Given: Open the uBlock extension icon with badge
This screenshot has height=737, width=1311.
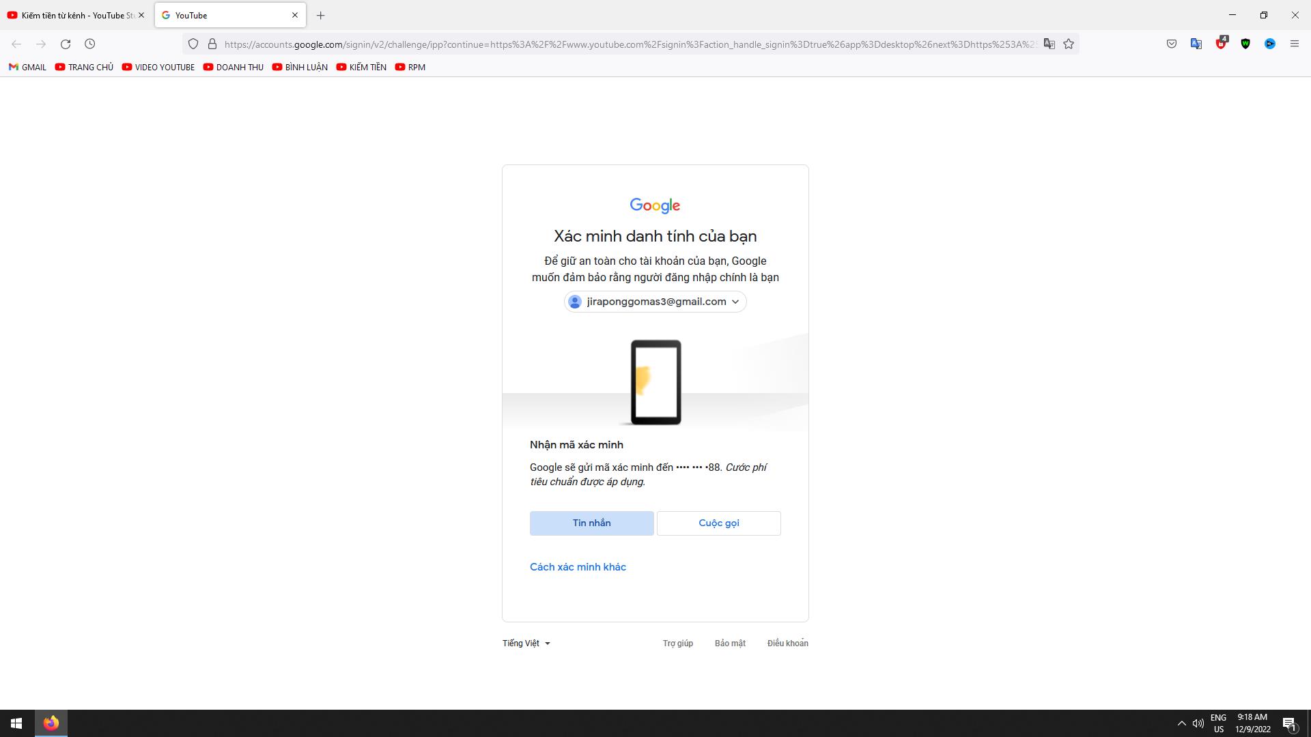Looking at the screenshot, I should pyautogui.click(x=1221, y=44).
